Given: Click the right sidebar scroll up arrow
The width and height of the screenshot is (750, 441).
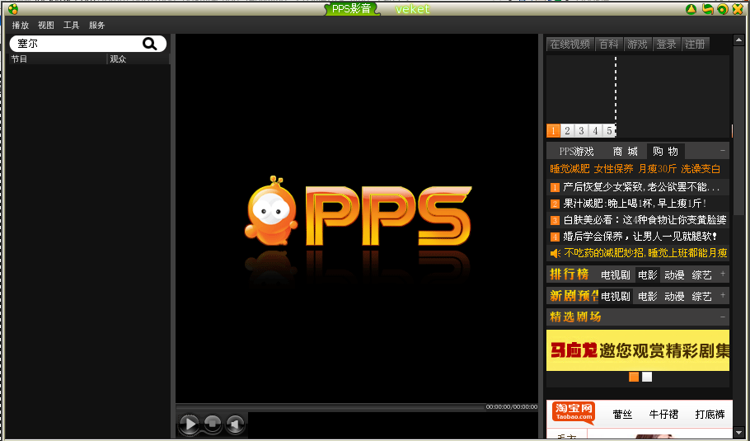Looking at the screenshot, I should point(738,40).
